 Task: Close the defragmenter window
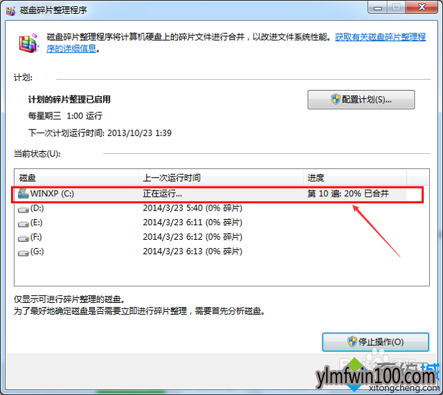click(x=422, y=8)
